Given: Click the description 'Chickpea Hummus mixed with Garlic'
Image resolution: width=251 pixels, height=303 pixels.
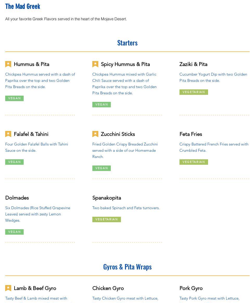Looking at the screenshot, I should pyautogui.click(x=124, y=74).
